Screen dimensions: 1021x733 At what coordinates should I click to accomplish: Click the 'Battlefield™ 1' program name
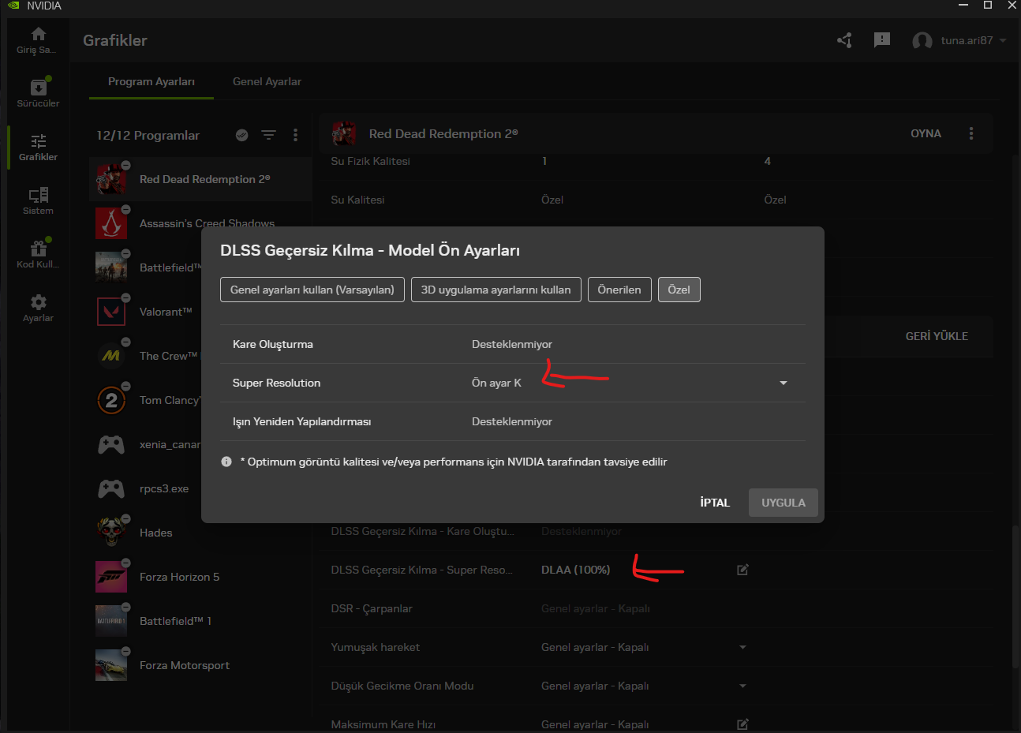175,621
